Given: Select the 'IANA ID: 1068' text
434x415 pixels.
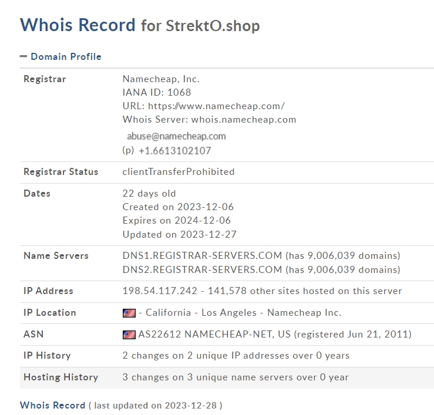Looking at the screenshot, I should (157, 92).
